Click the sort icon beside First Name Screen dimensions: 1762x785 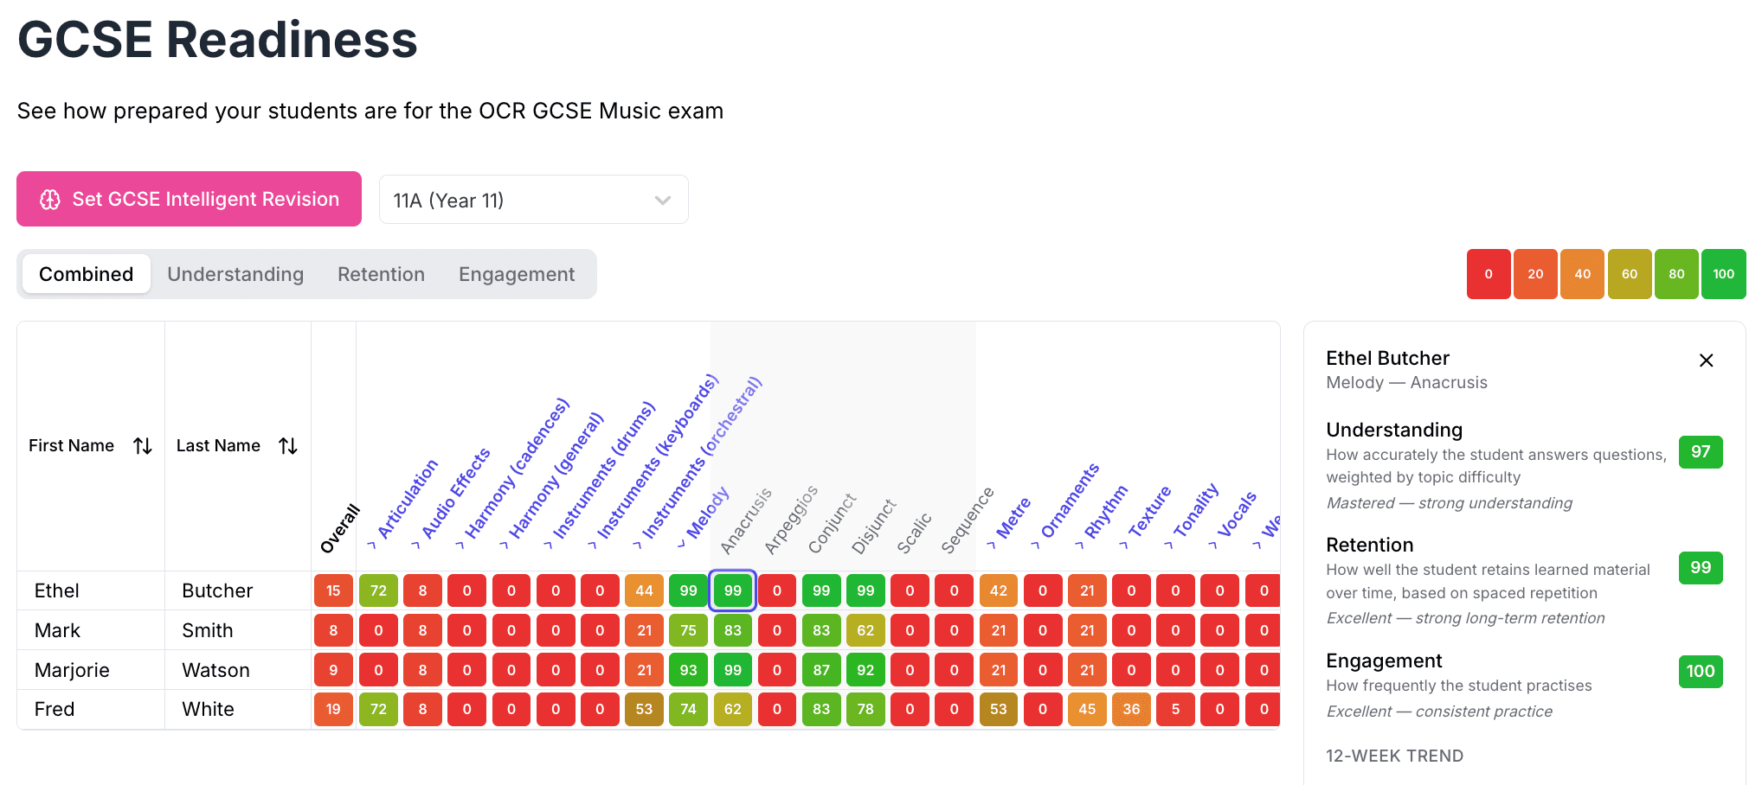point(143,445)
